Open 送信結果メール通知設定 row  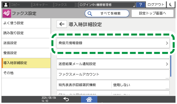[113, 64]
